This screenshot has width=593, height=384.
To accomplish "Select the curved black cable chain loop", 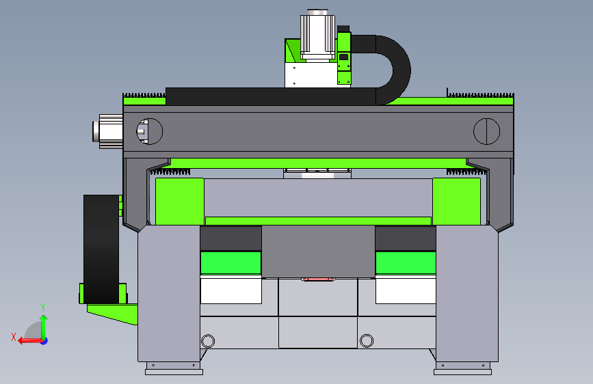I will pos(393,70).
